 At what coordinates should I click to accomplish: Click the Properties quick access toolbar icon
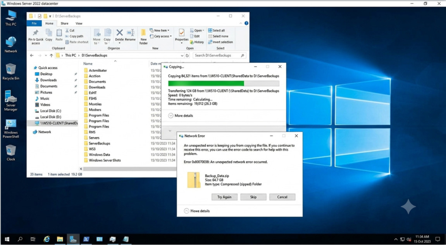coord(40,16)
